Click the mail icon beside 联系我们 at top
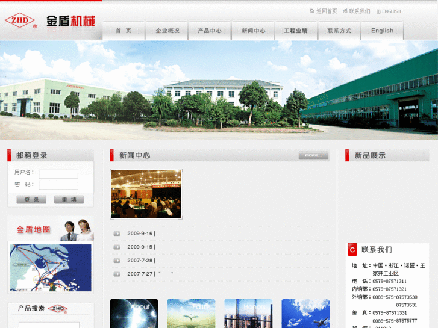438x328 pixels. pyautogui.click(x=345, y=11)
